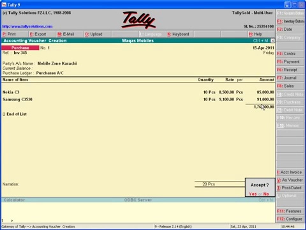Open the Keyboard option

[179, 34]
